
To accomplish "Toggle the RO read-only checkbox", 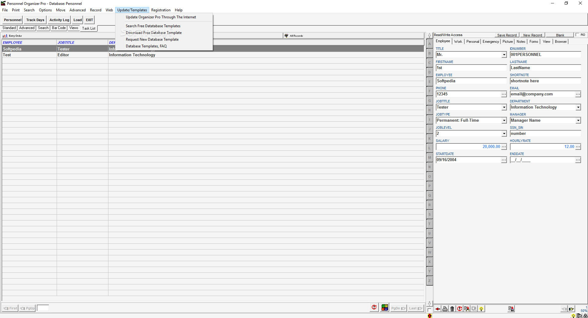I will [577, 35].
